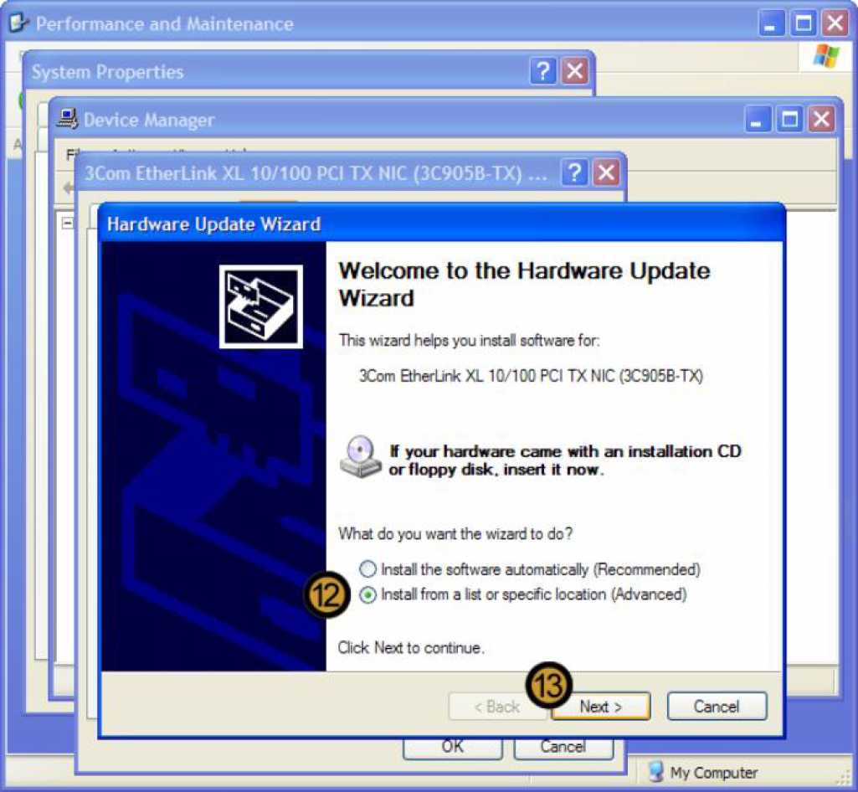Viewport: 858px width, 792px height.
Task: Click the Welcome to the Hardware Update Wizard heading
Action: point(524,285)
